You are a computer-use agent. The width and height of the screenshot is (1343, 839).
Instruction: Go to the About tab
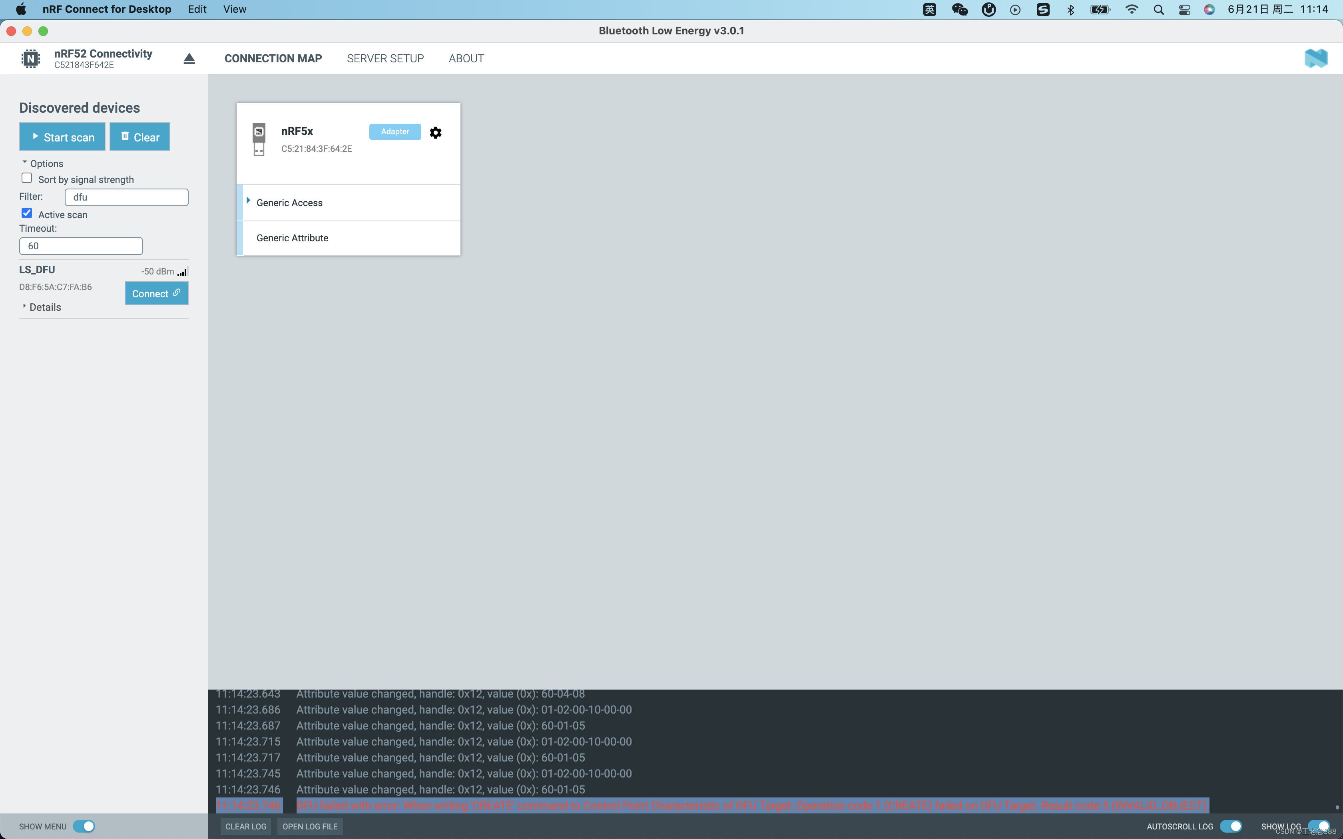(x=466, y=58)
